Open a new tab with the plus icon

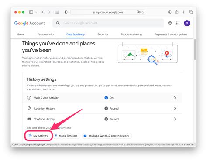coord(184,12)
